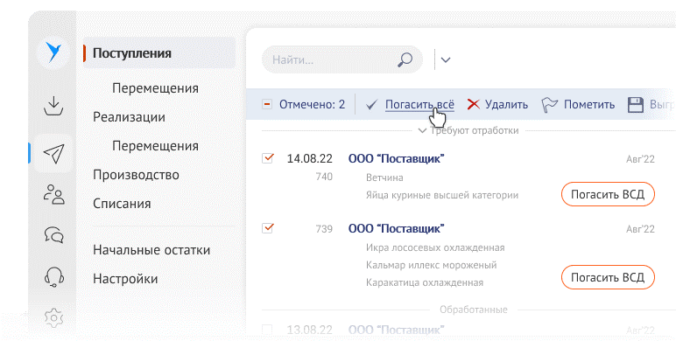The width and height of the screenshot is (676, 341).
Task: Open the Производство menu item
Action: [x=136, y=175]
